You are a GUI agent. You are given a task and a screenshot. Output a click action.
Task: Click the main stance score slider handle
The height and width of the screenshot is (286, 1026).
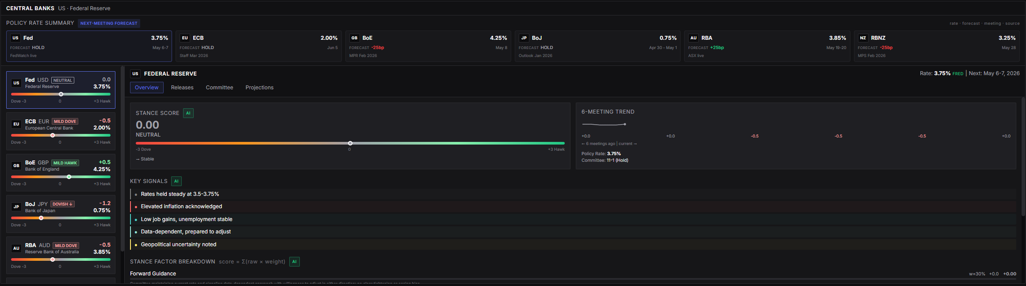pyautogui.click(x=350, y=143)
